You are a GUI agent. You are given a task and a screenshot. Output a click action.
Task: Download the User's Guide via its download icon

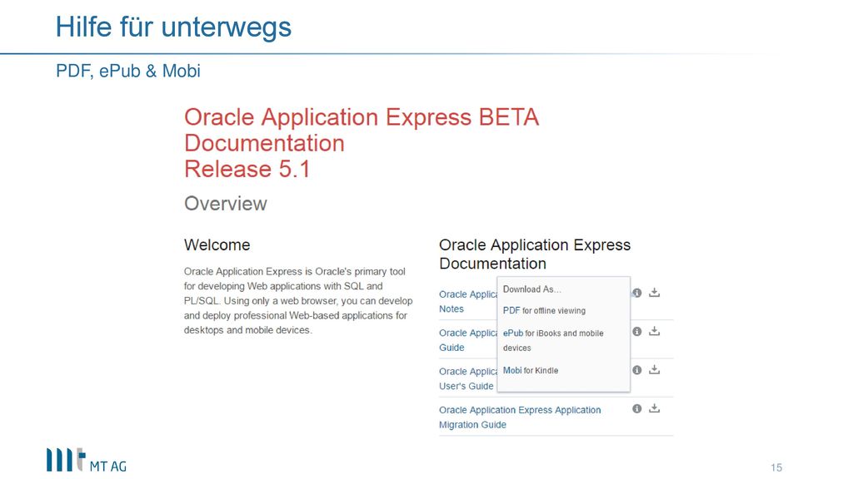(x=655, y=370)
